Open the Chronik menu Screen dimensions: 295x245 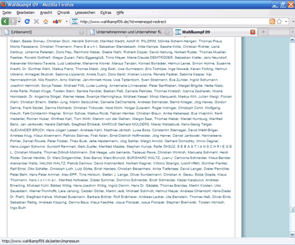pyautogui.click(x=64, y=12)
